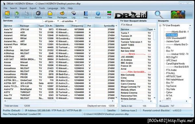Select the Canal Digital Nordic bouquet
Viewport: 195px width, 124px height.
175,63
